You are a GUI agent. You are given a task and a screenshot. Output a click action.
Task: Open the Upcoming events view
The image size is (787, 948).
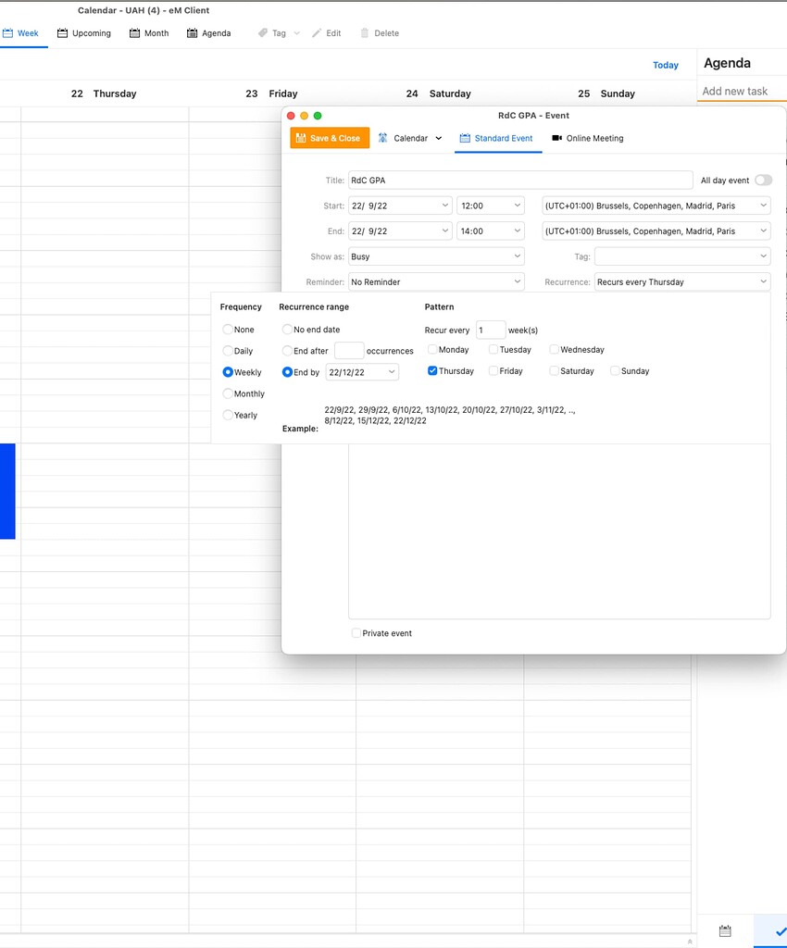tap(83, 32)
